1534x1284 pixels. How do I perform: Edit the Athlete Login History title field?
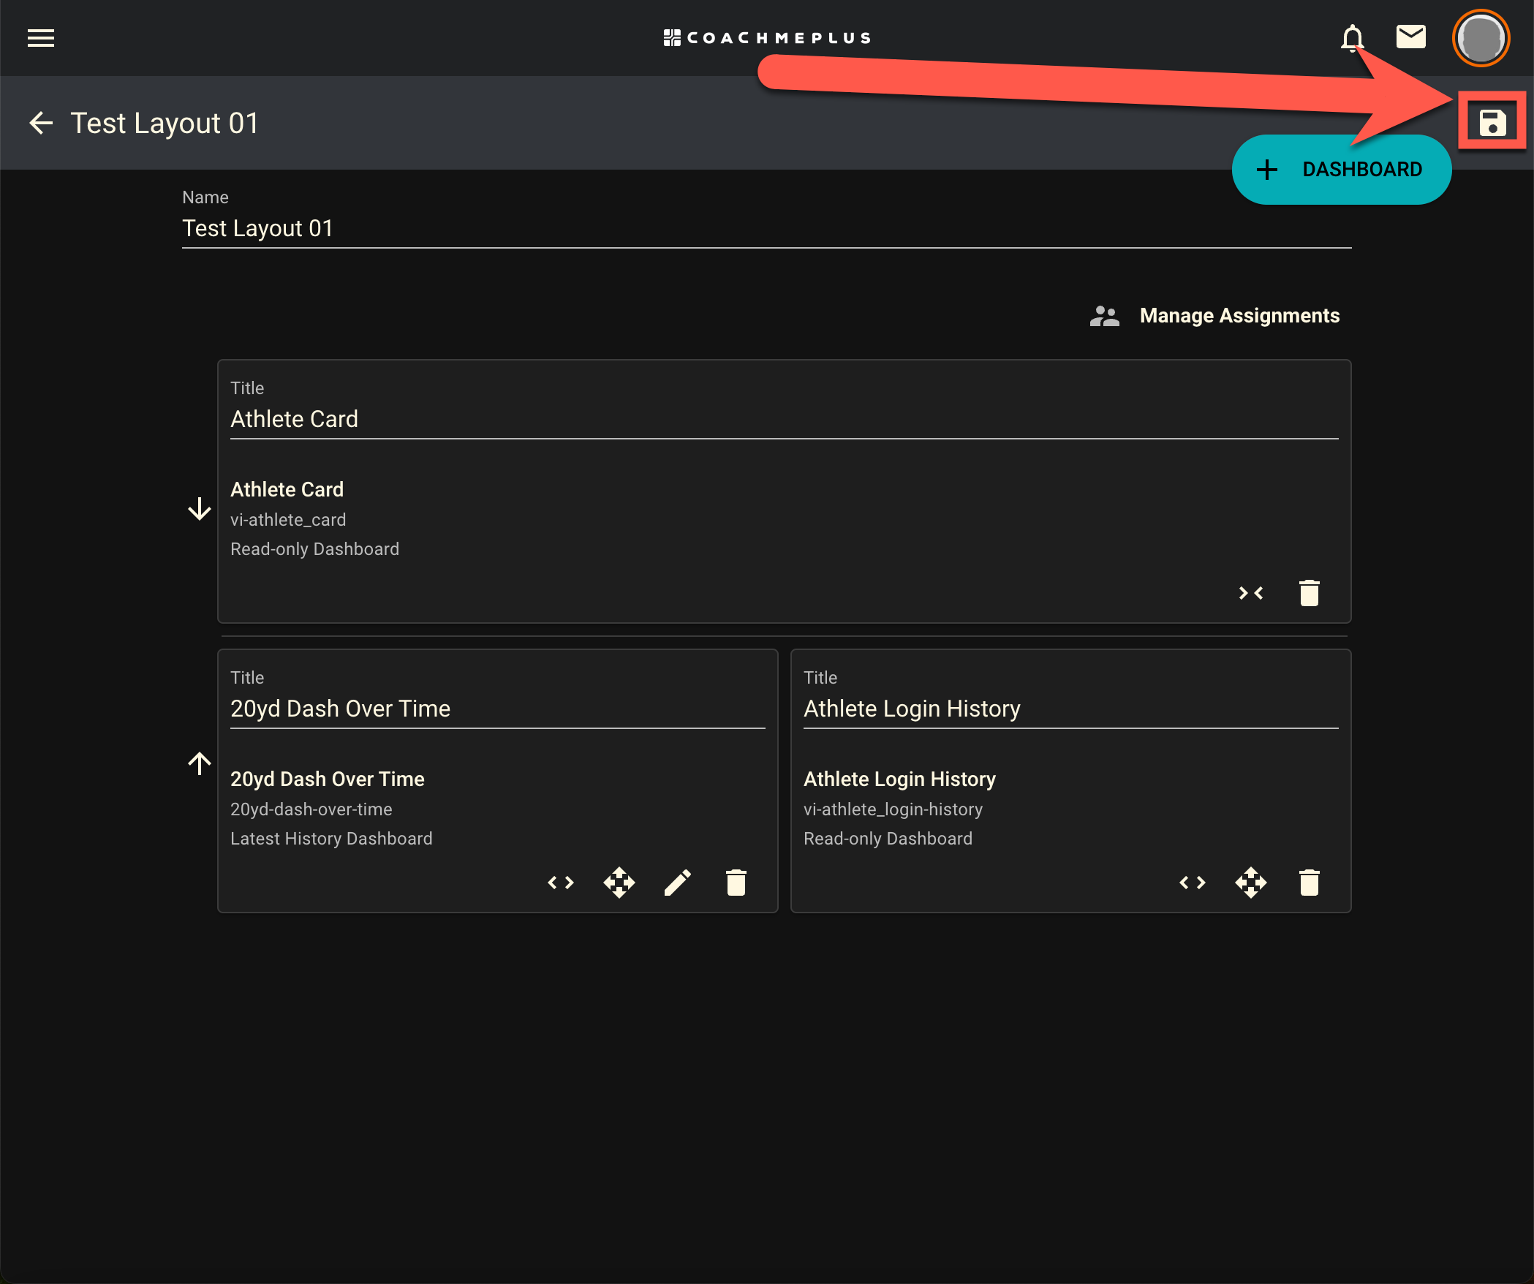click(x=1070, y=709)
